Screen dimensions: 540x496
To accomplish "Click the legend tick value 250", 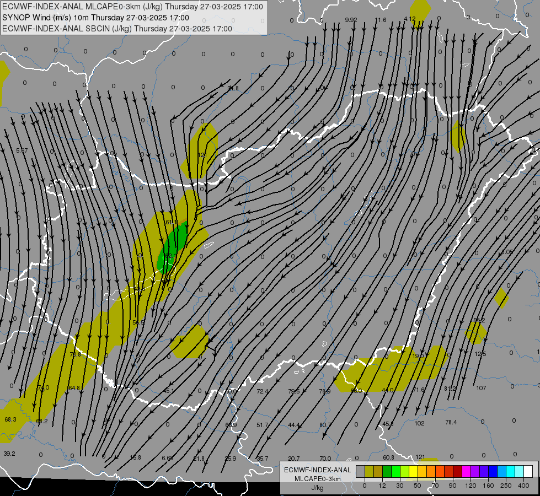I will coord(506,486).
